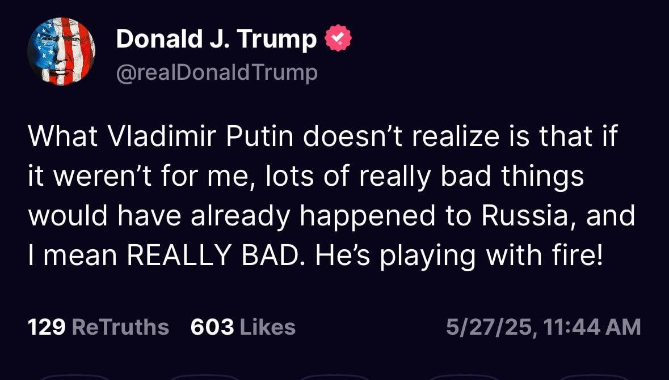Open the Donald J. Trump display name
669x380 pixels.
[216, 39]
